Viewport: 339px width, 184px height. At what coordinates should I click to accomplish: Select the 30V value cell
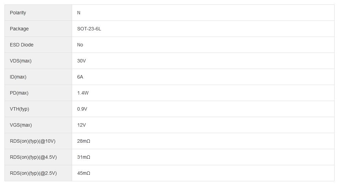(x=81, y=61)
